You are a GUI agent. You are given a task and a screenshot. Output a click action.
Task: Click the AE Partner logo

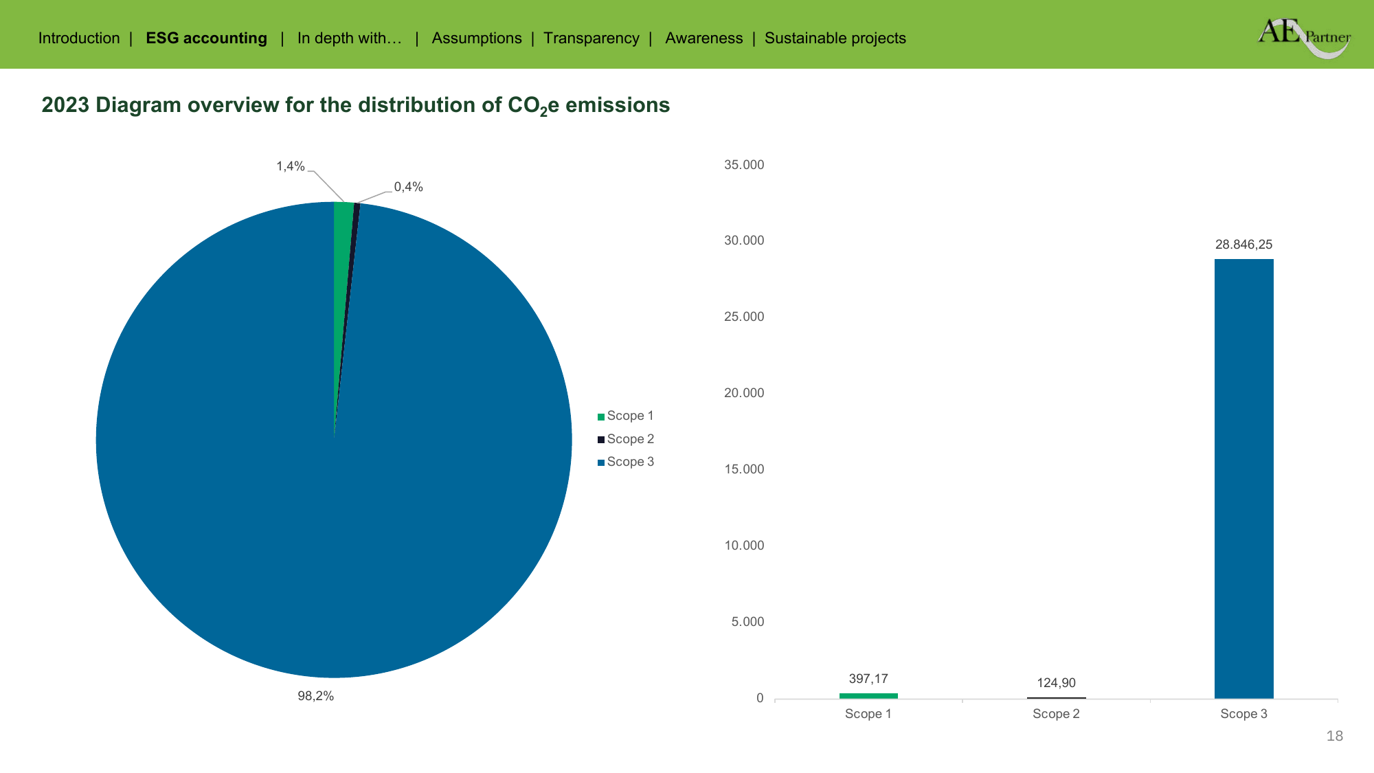coord(1304,38)
